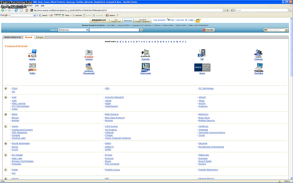Switch to the amazon.com tab
The width and height of the screenshot is (293, 183).
[99, 20]
